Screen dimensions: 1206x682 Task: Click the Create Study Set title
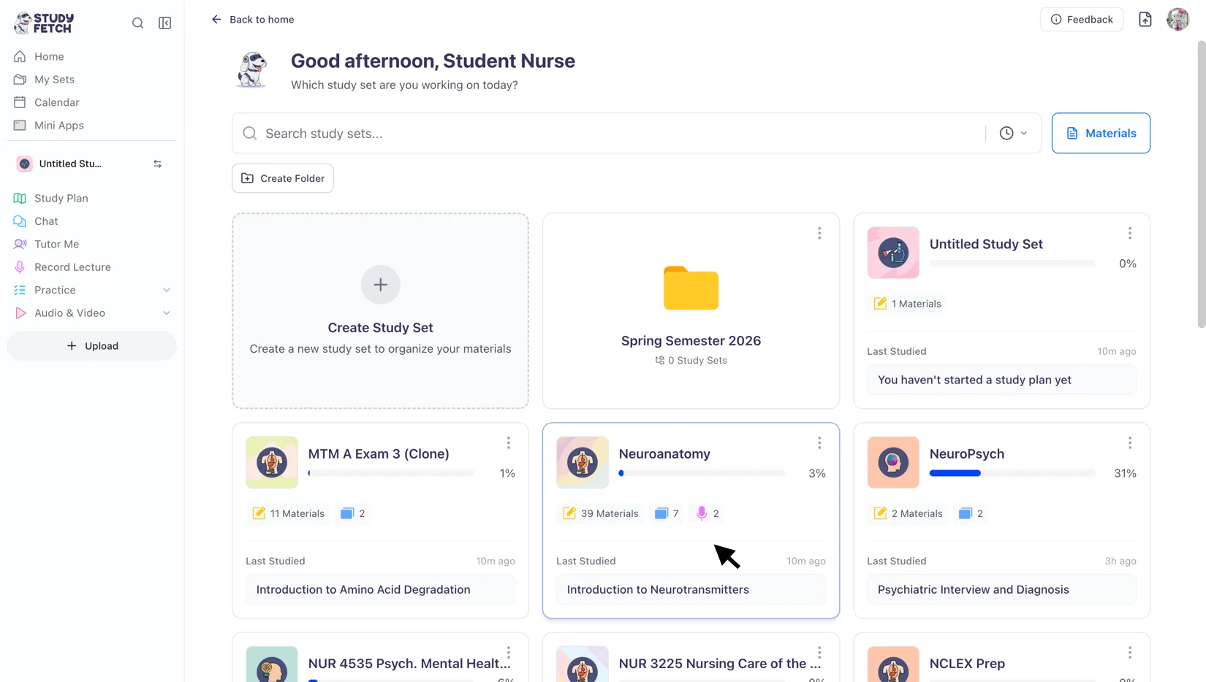click(380, 329)
